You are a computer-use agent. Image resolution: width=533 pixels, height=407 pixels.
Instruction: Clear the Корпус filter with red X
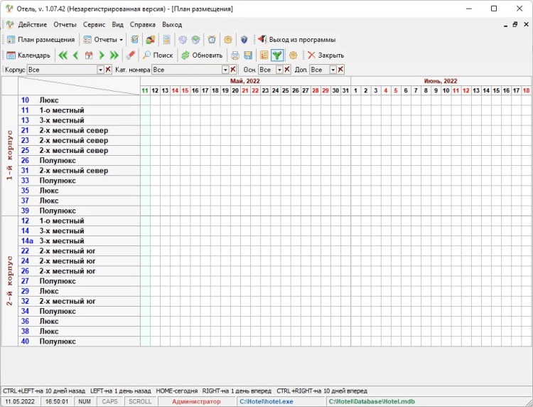point(108,70)
